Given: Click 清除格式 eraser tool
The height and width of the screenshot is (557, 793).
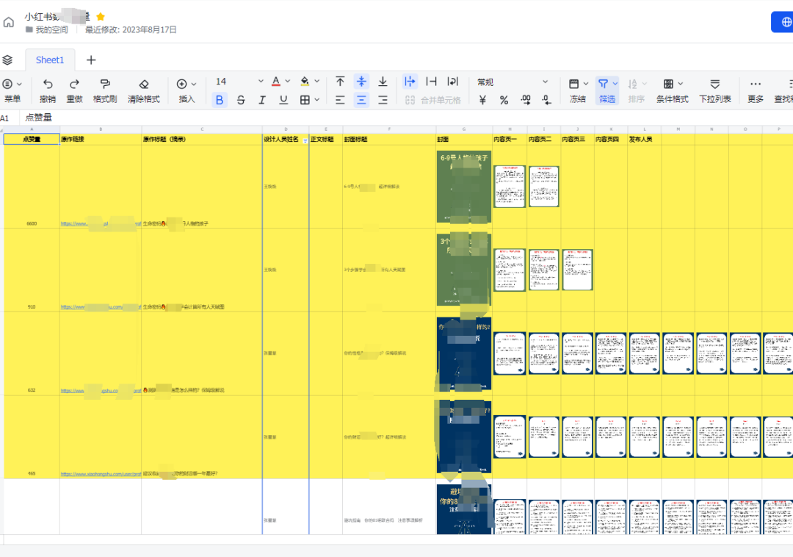Looking at the screenshot, I should (144, 90).
